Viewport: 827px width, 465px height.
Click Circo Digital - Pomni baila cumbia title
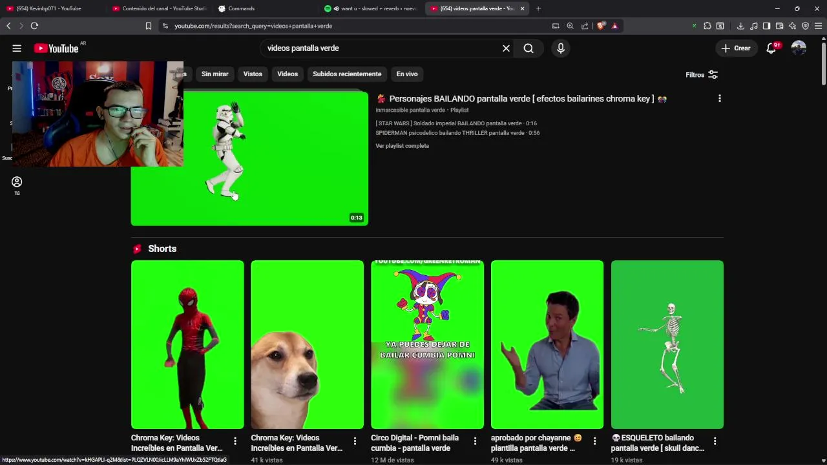415,443
